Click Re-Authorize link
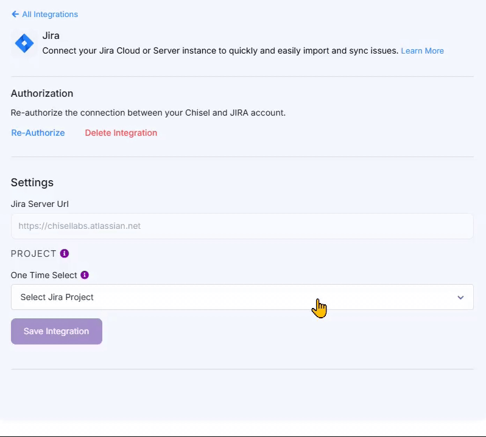This screenshot has height=437, width=486. [x=38, y=133]
